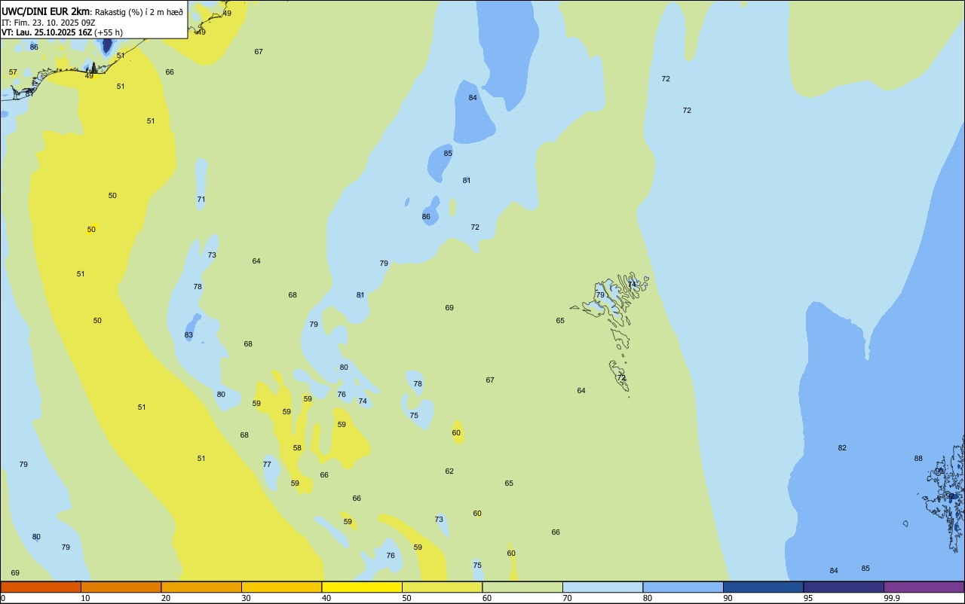The height and width of the screenshot is (604, 965).
Task: Select the 80–90 medium blue legend swatch
Action: point(683,587)
